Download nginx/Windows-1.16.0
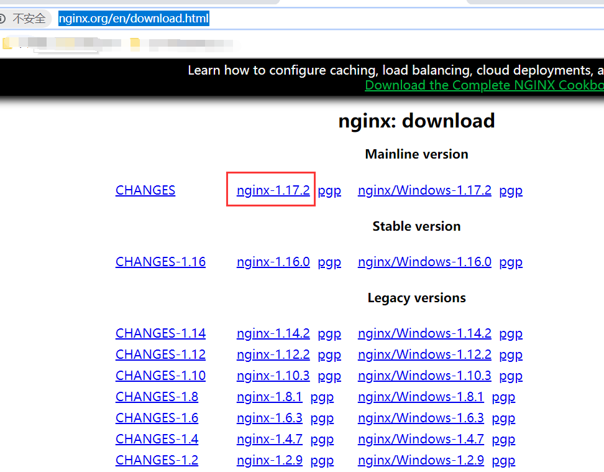The height and width of the screenshot is (472, 604). click(x=424, y=262)
